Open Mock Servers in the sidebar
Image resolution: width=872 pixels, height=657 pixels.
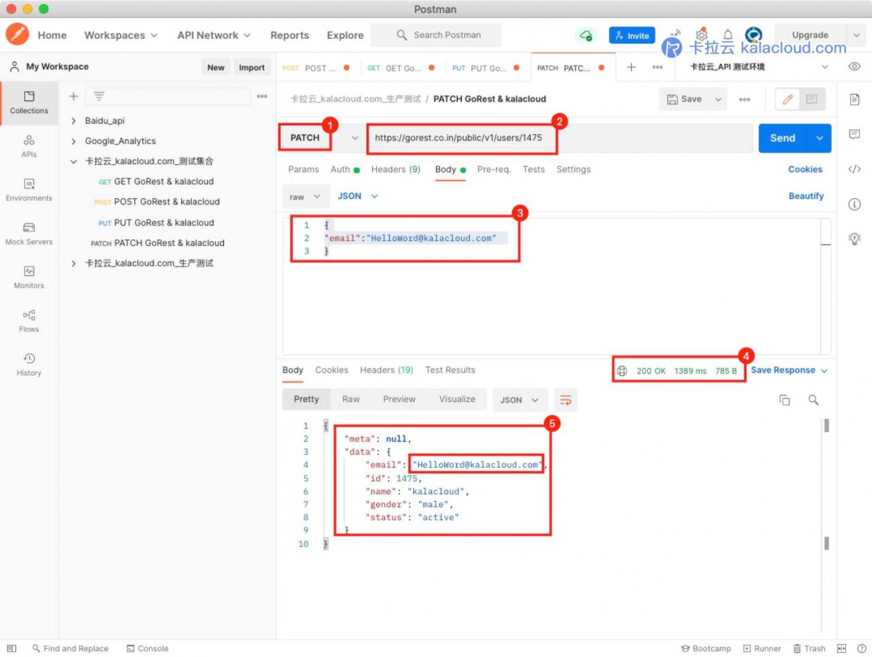(29, 233)
